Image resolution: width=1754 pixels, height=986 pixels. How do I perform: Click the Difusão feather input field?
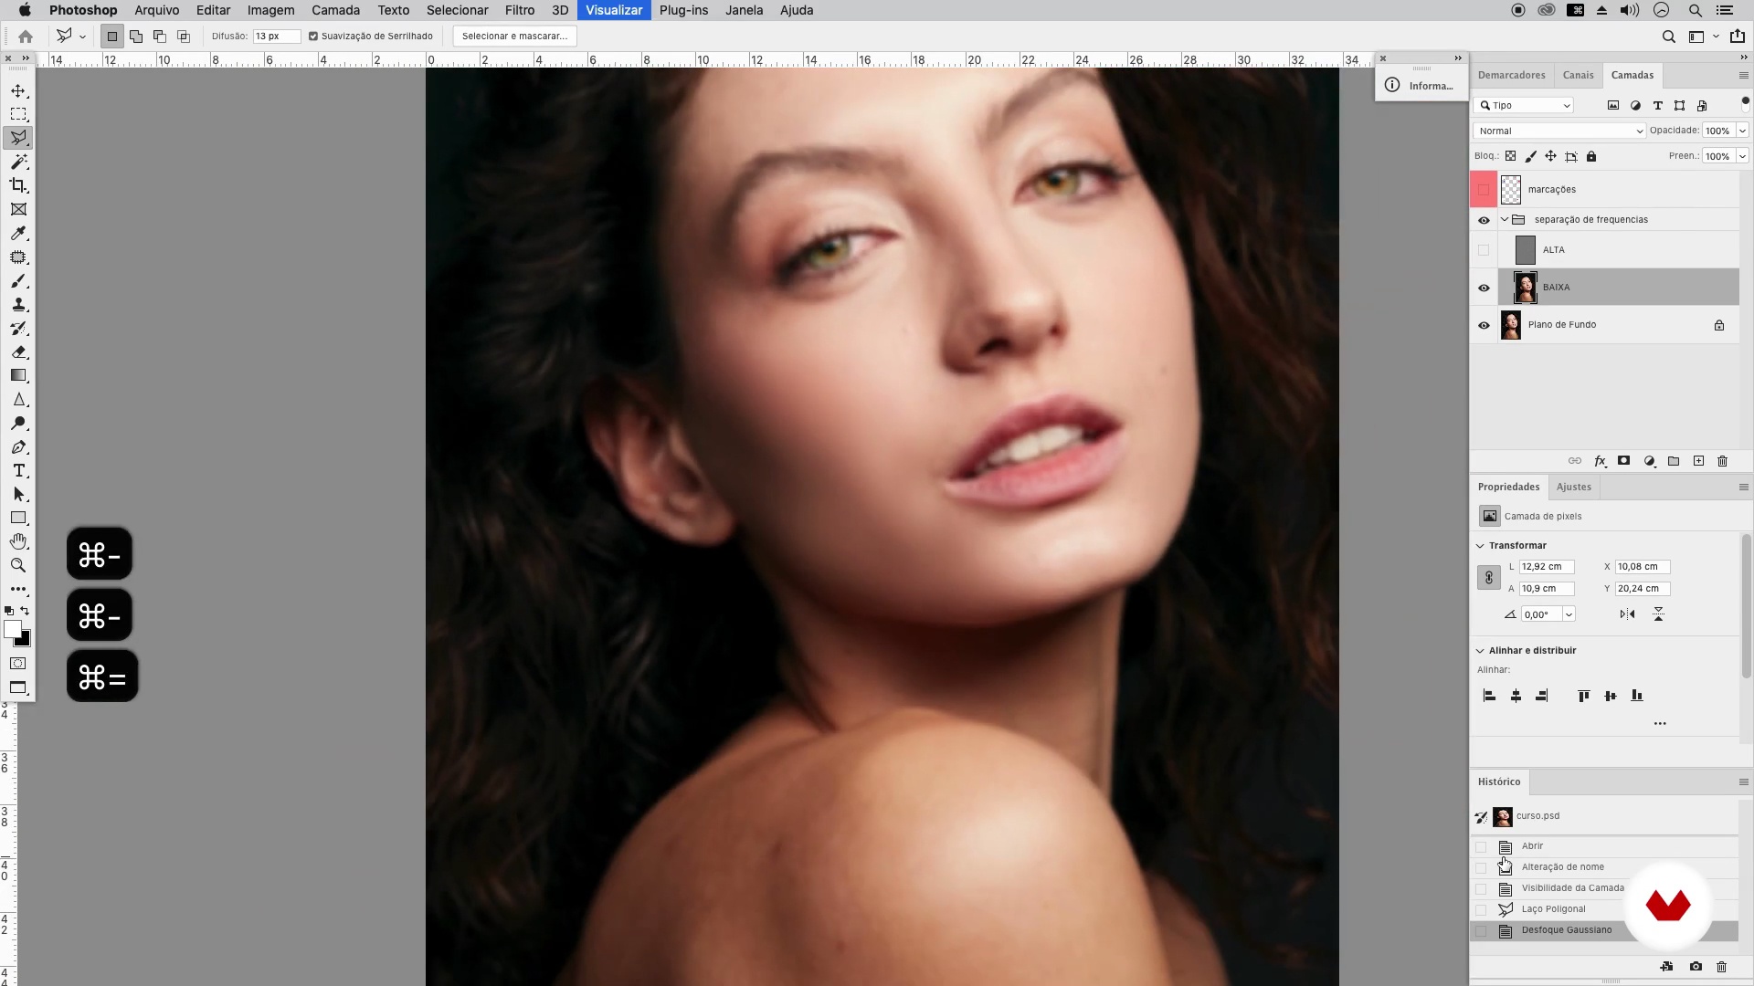tap(277, 37)
